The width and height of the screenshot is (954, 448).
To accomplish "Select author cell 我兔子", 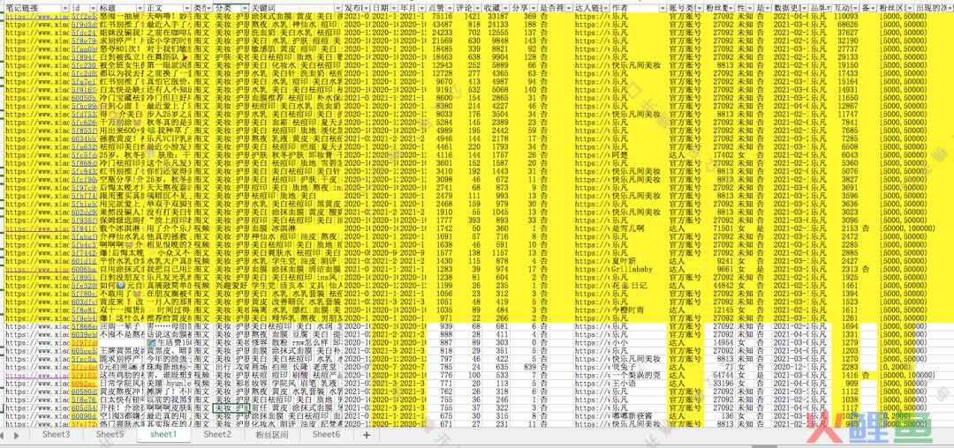I will pyautogui.click(x=639, y=367).
